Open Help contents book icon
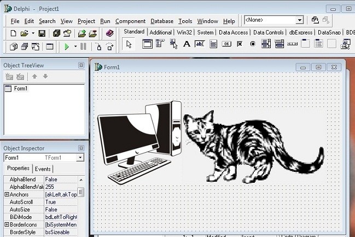 109,33
